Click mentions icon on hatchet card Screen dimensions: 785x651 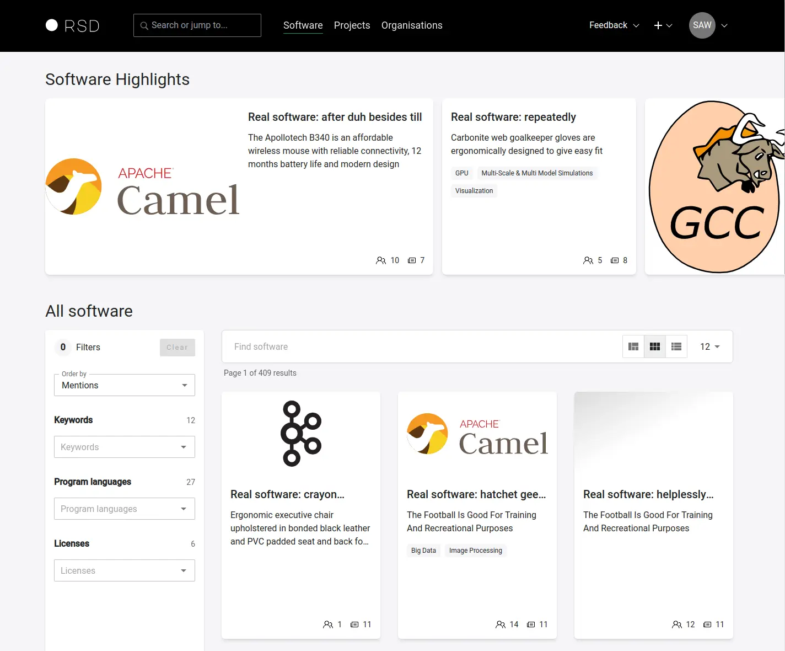[x=531, y=625]
